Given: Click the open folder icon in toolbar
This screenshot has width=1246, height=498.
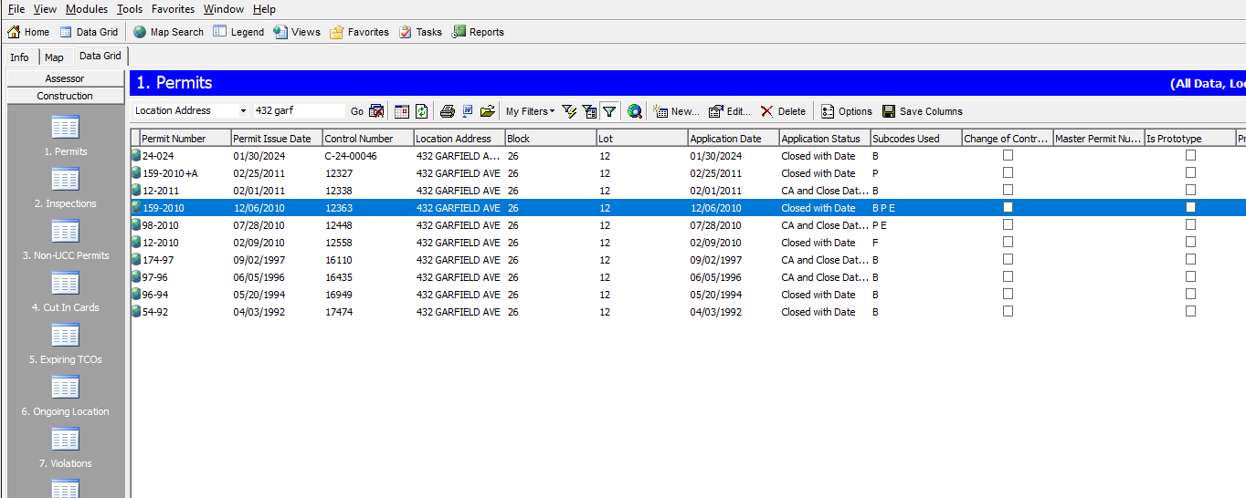Looking at the screenshot, I should pyautogui.click(x=487, y=111).
